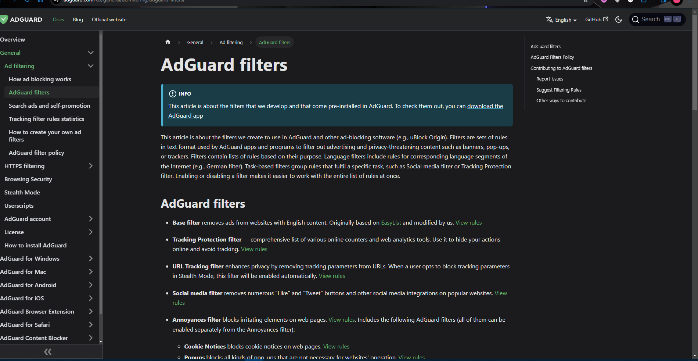Select AdGuard Filters Policy in the right outline
698x361 pixels.
[552, 57]
